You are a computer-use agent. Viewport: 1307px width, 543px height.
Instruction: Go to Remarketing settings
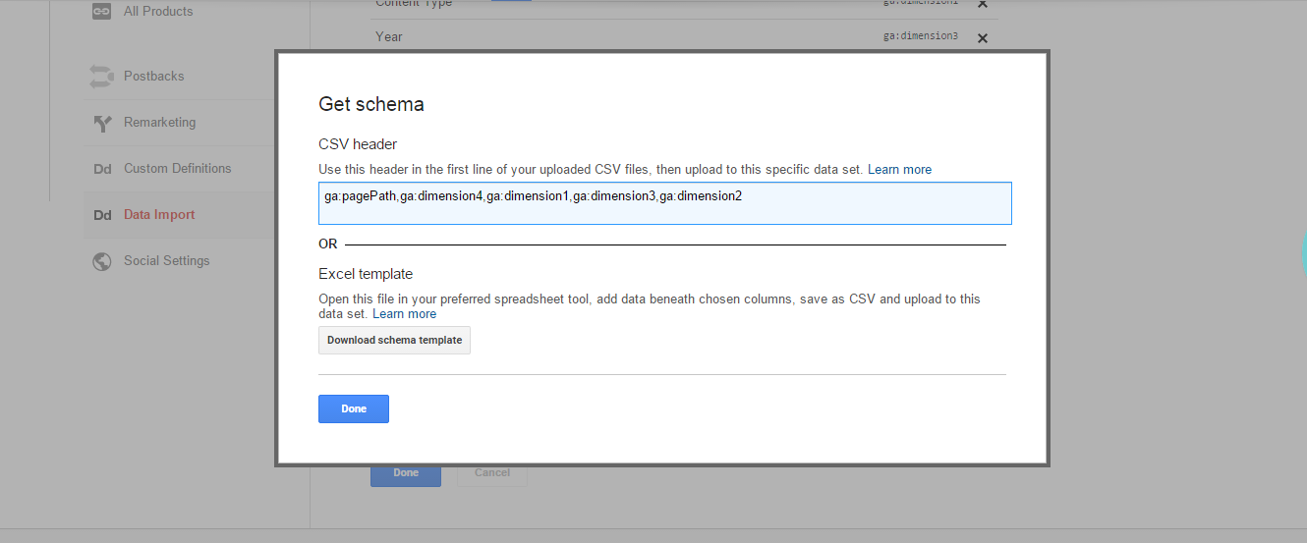159,123
